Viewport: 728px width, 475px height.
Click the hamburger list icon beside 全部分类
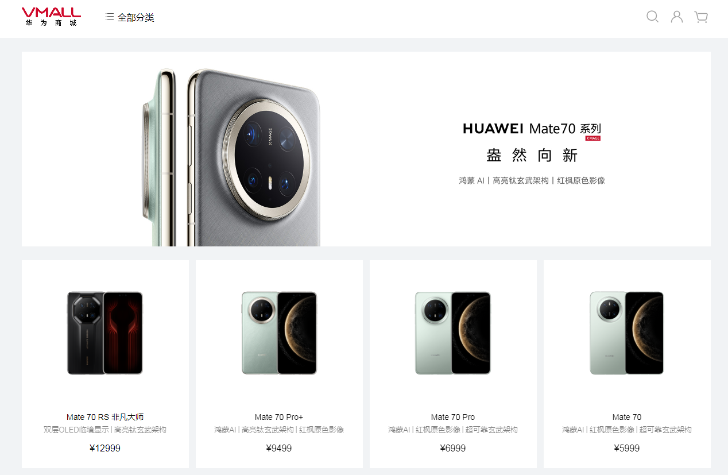point(110,17)
